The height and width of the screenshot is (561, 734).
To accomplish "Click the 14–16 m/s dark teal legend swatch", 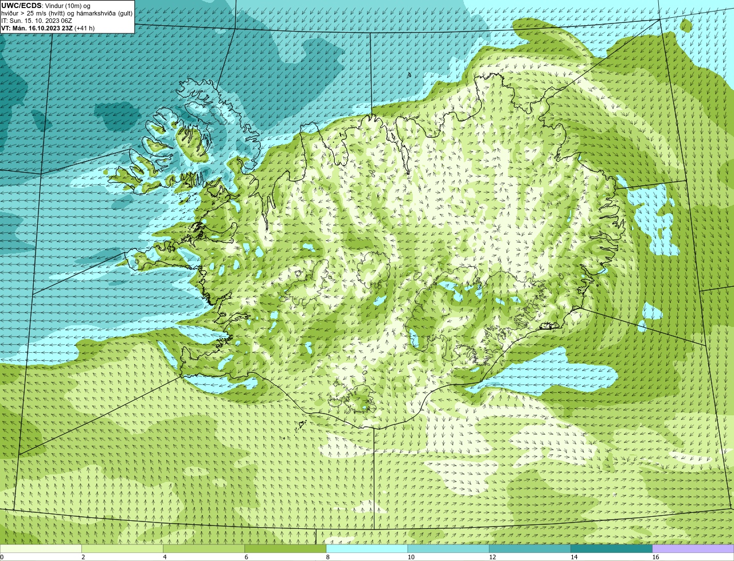I will coord(612,549).
